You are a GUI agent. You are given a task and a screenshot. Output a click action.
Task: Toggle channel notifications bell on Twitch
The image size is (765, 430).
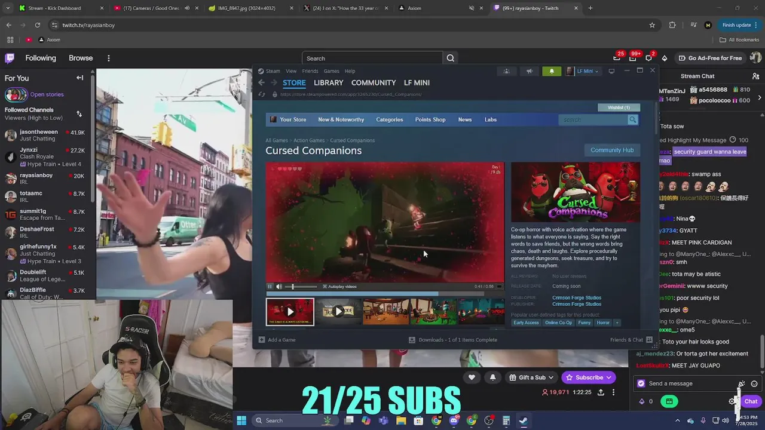[x=492, y=377]
